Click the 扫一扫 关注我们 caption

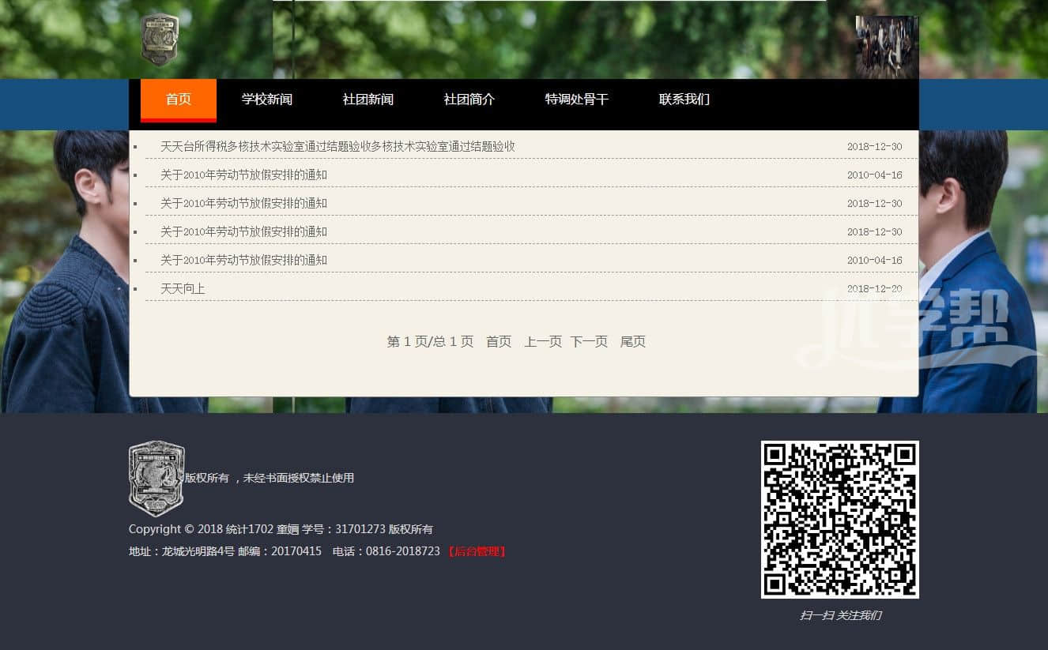(x=840, y=615)
